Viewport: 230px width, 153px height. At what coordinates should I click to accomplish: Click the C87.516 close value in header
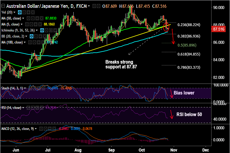[x=159, y=6]
